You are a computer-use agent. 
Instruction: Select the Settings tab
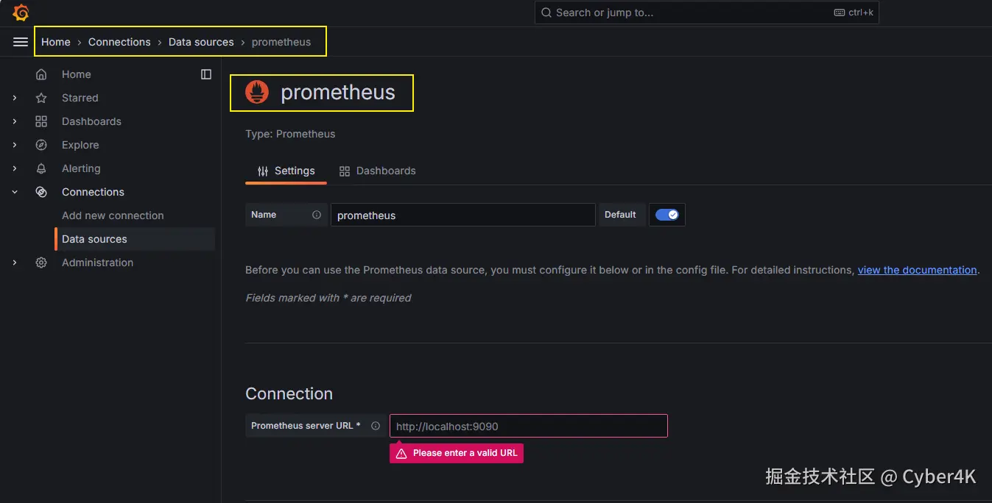pyautogui.click(x=286, y=171)
